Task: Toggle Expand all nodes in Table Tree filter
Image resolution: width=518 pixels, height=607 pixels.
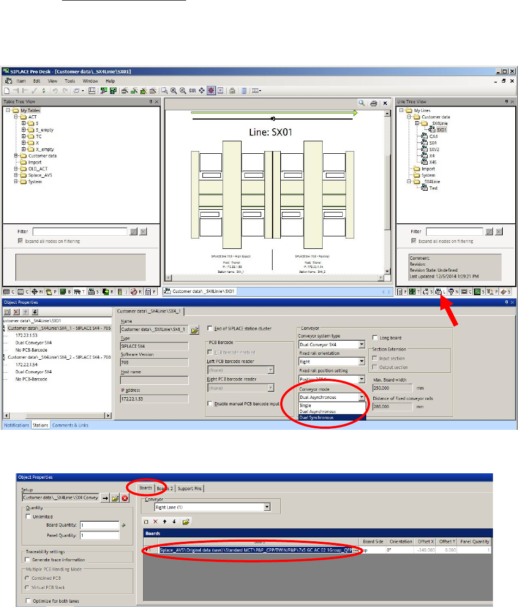Action: click(x=20, y=241)
